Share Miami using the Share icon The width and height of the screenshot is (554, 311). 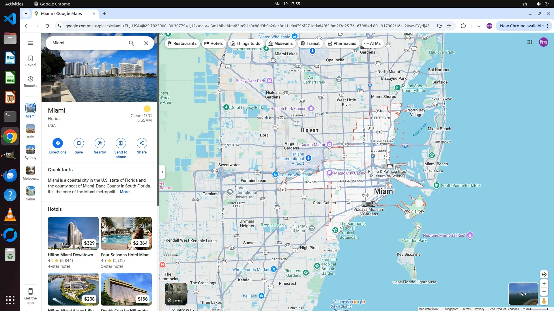tap(142, 143)
